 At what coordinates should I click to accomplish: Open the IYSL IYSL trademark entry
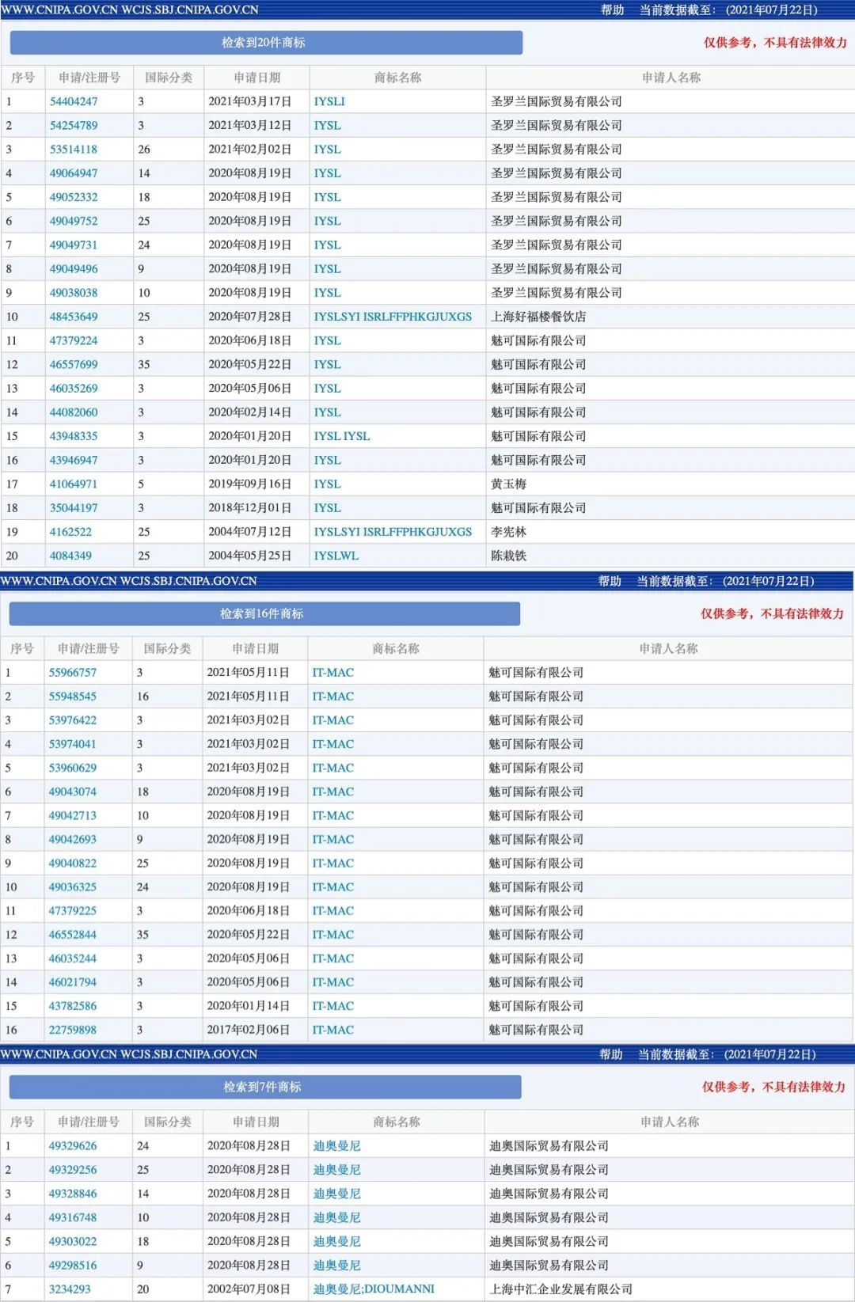tap(342, 436)
